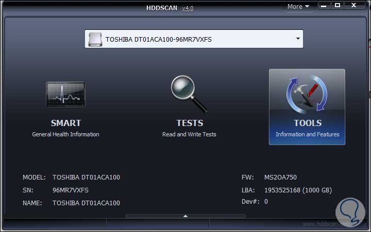Viewport: 371px width, 232px height.
Task: Click the Dev# value 0
Action: click(266, 202)
